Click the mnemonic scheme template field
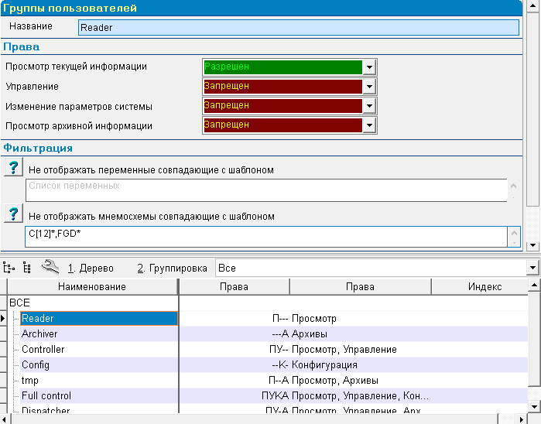541x424 pixels. coord(265,236)
